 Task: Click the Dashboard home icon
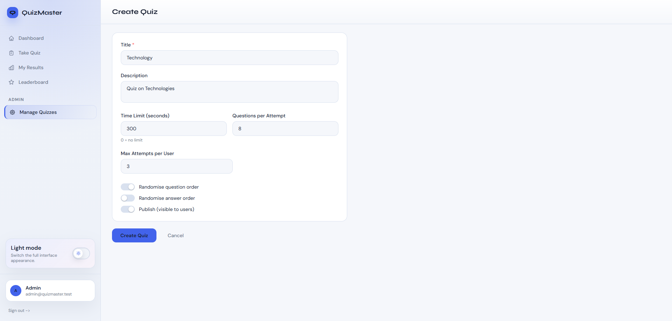pyautogui.click(x=12, y=38)
